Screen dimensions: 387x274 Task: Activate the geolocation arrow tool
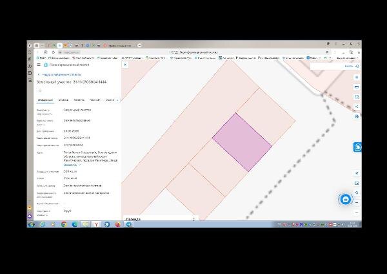point(357,173)
